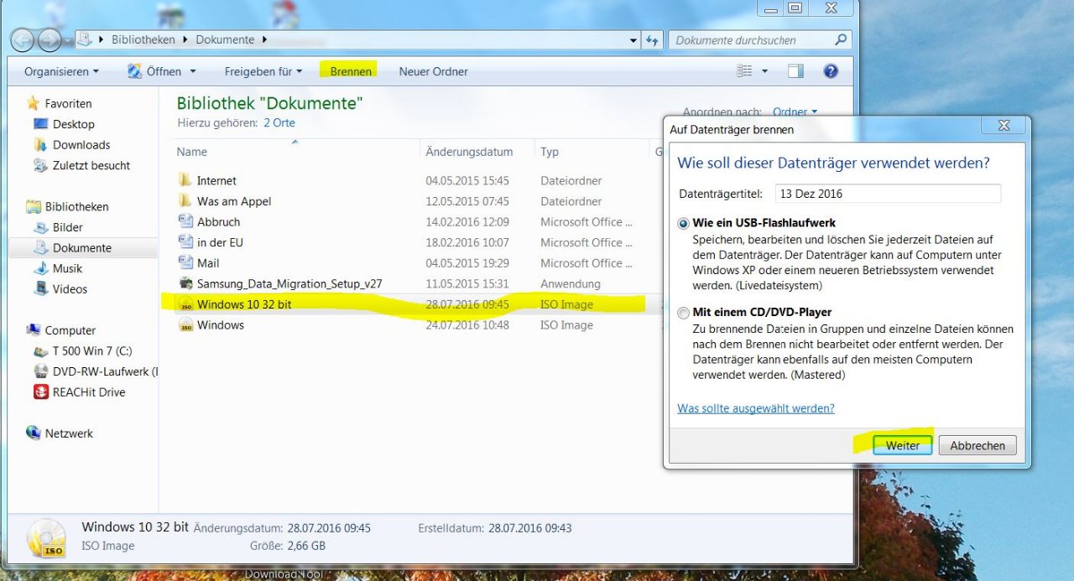The image size is (1074, 581).
Task: Toggle the preview pane icon
Action: (x=795, y=71)
